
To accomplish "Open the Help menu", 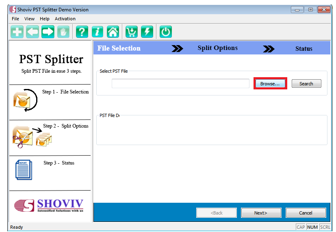I will click(x=45, y=19).
